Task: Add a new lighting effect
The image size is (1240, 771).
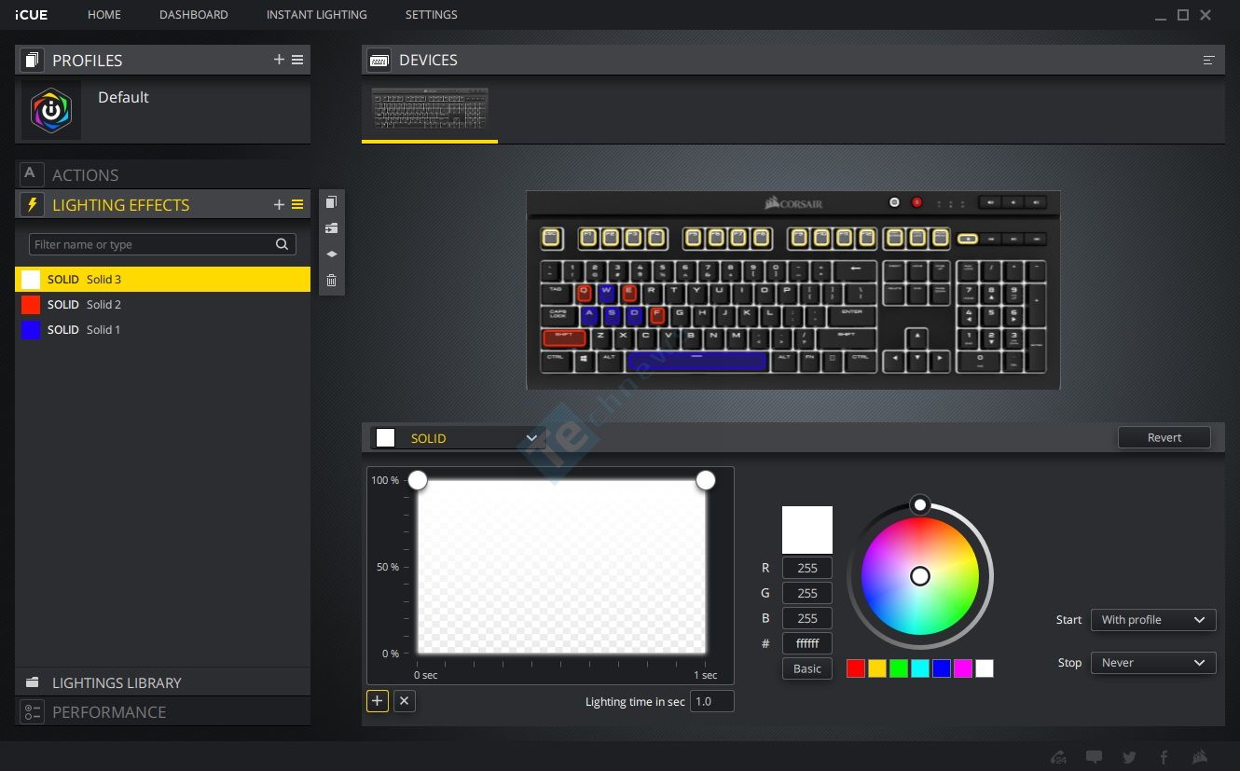Action: tap(279, 204)
